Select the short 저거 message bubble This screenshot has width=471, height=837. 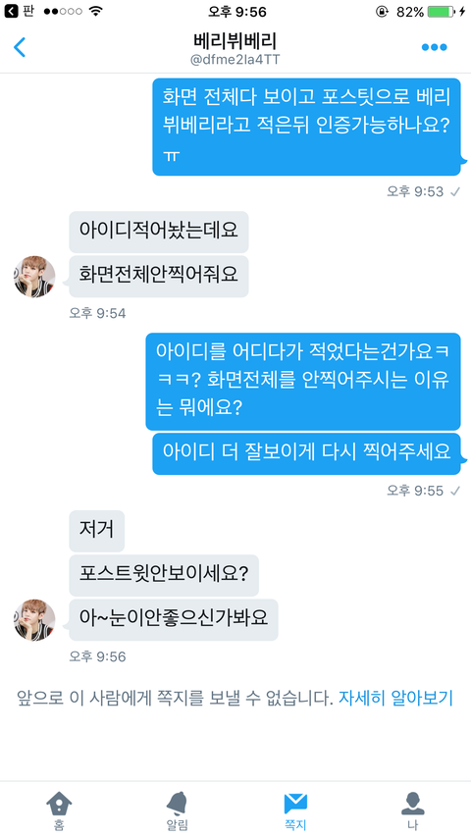(97, 531)
